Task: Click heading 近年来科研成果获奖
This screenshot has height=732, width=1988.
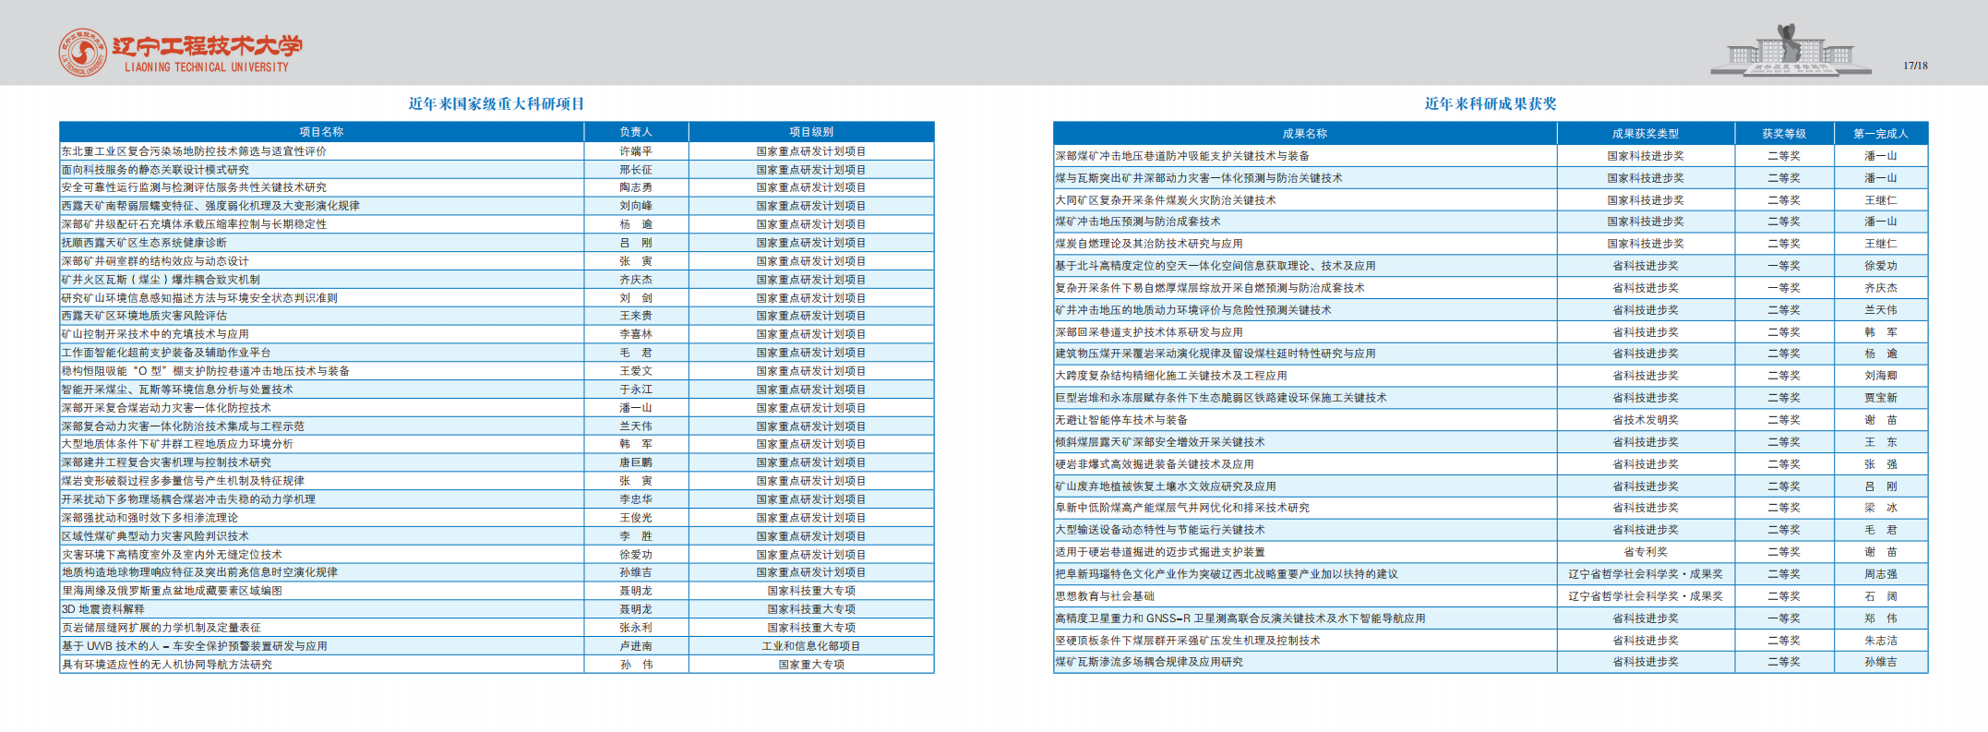Action: click(x=1491, y=103)
